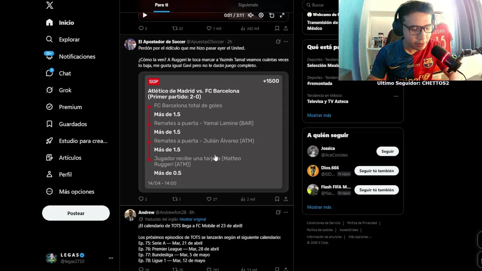Reply to El Apostador post with 2 replies
This screenshot has width=482, height=271.
click(x=143, y=199)
